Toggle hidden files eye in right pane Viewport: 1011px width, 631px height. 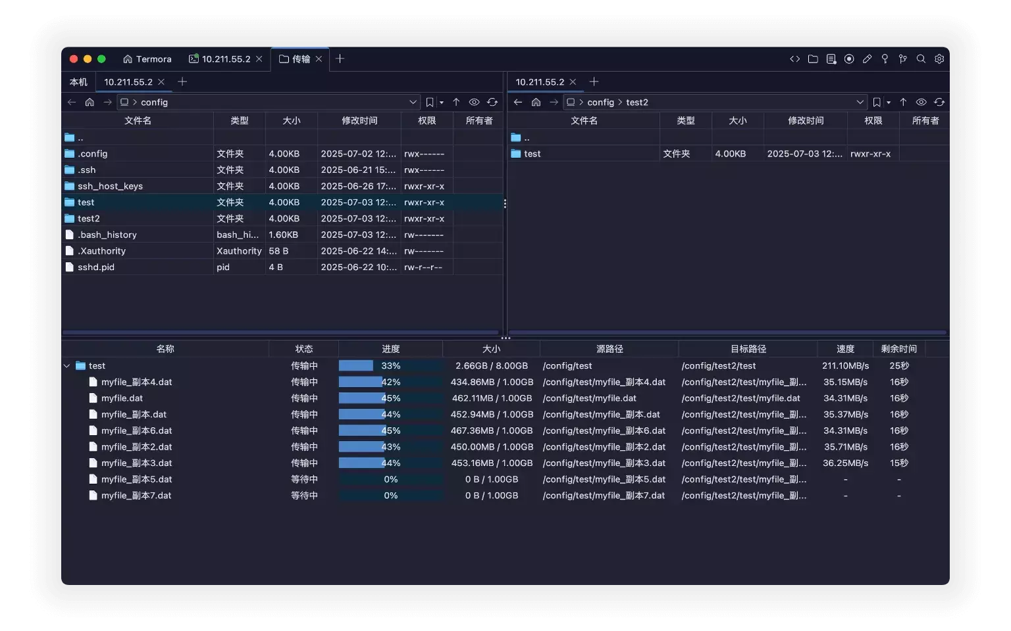(921, 103)
